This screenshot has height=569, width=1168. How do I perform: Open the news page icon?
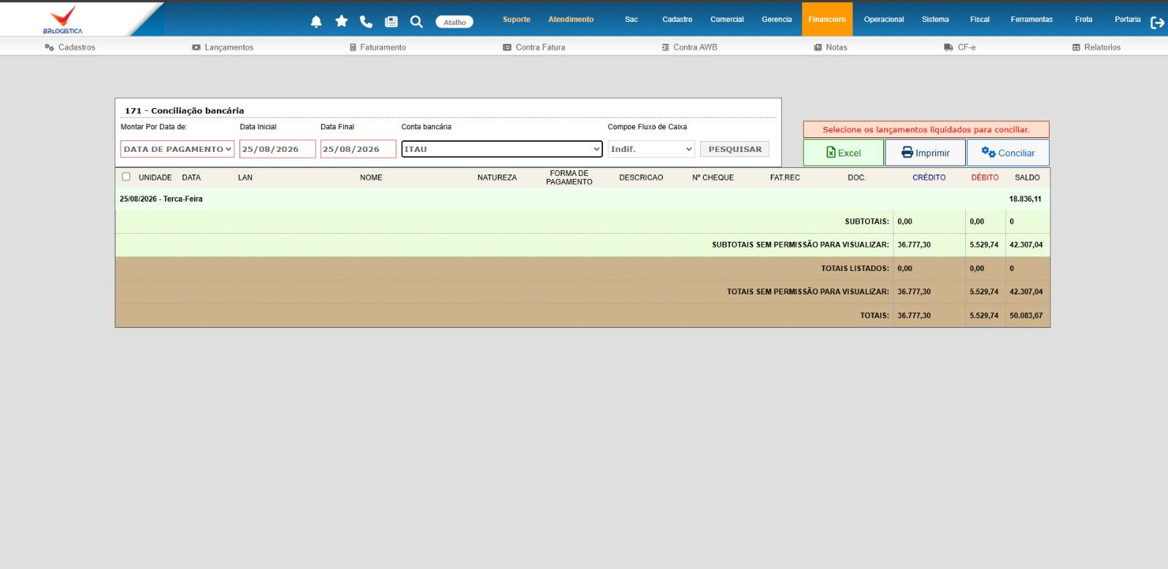coord(391,22)
